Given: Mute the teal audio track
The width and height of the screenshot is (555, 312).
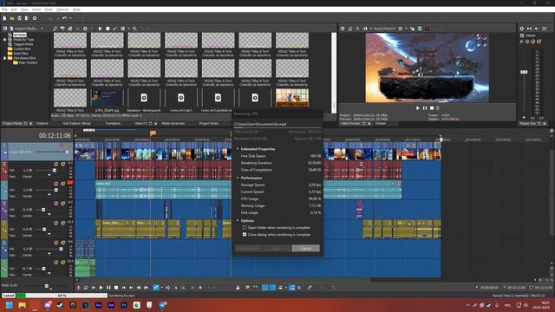Looking at the screenshot, I should tap(55, 184).
